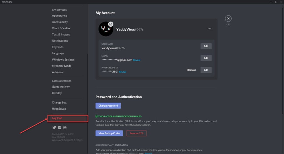This screenshot has width=284, height=154.
Task: Open Appearance settings
Action: click(x=60, y=16)
